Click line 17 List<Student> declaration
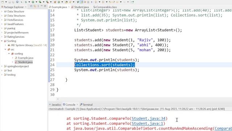Viewport: 232px width, 131px height. 128,30
